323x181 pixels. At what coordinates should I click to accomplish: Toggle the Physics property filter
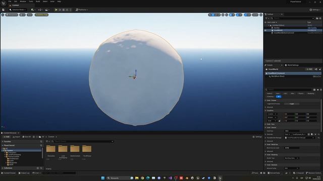(301, 94)
